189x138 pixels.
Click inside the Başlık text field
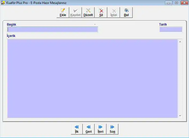pyautogui.click(x=52, y=30)
